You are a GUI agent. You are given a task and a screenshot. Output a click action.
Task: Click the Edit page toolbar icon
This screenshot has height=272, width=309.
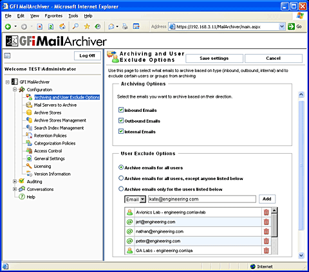click(136, 26)
